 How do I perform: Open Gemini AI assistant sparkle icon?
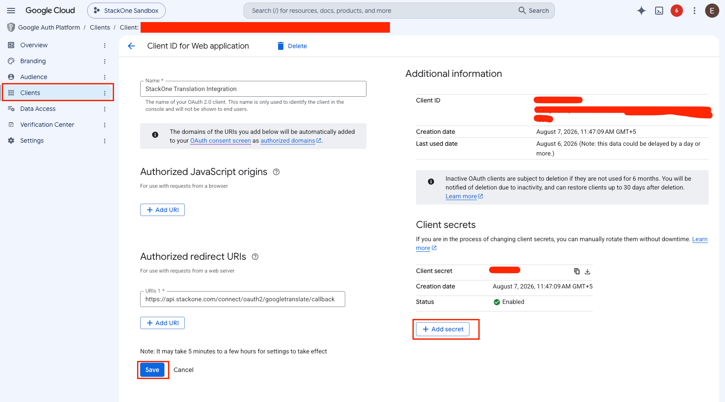pos(641,11)
